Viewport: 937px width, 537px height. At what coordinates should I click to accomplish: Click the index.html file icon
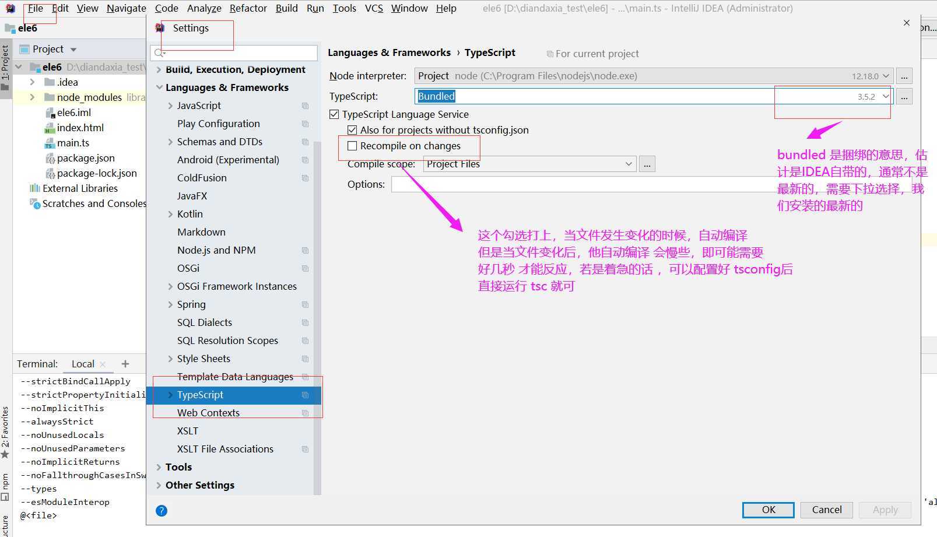[x=50, y=128]
